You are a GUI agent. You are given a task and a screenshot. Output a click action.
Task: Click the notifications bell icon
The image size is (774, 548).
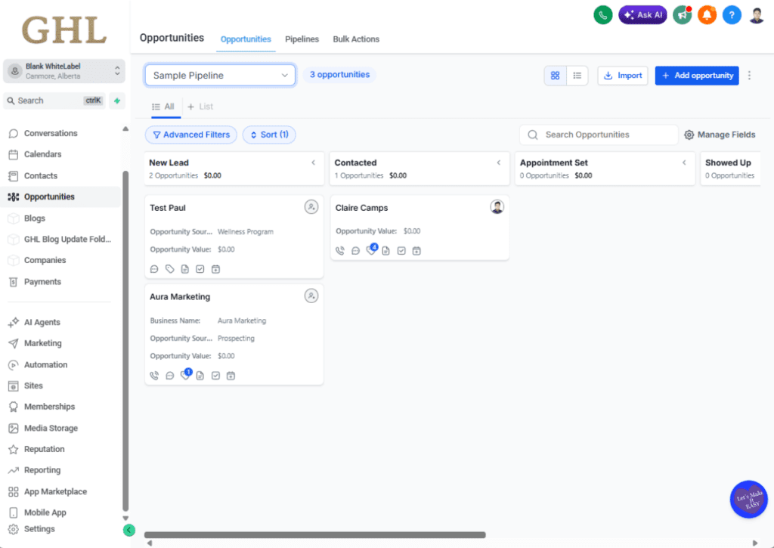pyautogui.click(x=707, y=14)
